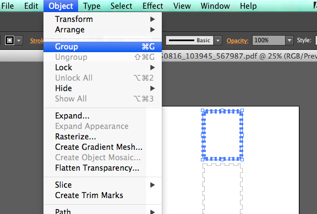Screen dimensions: 317x214
Task: Choose Create Trim Marks
Action: click(x=102, y=195)
